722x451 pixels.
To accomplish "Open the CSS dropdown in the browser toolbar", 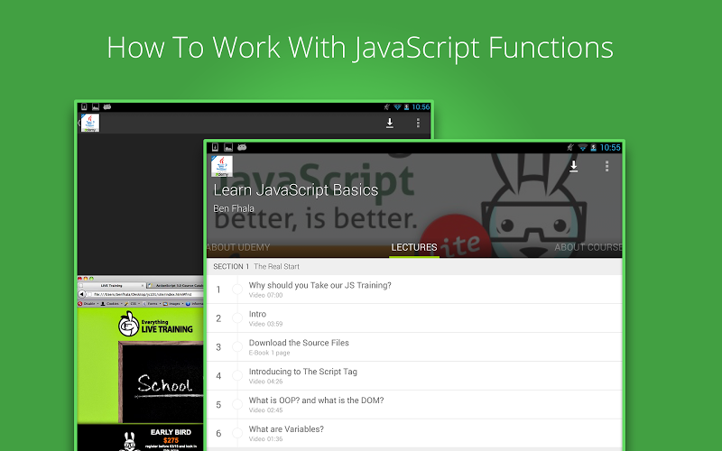I will point(133,304).
